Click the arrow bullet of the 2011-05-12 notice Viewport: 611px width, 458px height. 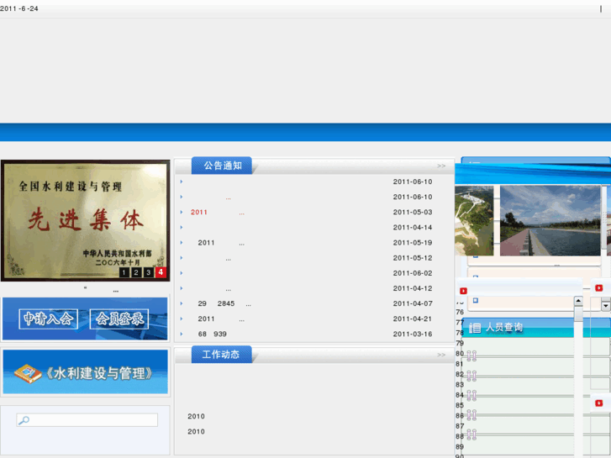click(182, 258)
